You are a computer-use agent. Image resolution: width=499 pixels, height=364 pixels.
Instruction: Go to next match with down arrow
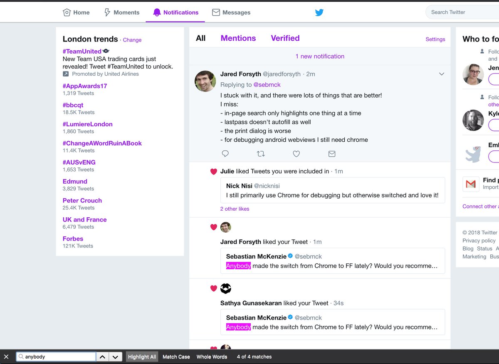(x=115, y=357)
